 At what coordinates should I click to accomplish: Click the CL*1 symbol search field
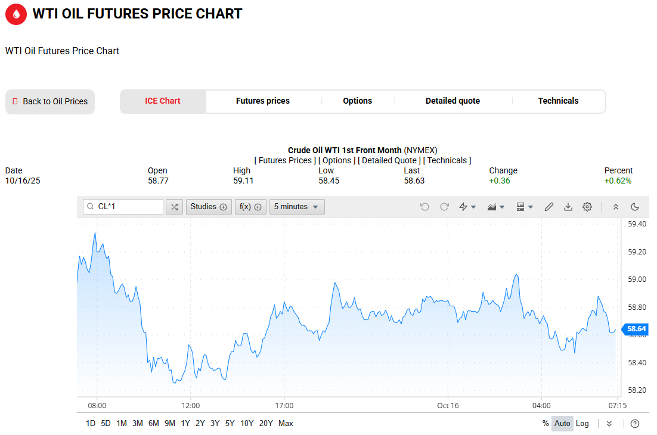point(123,207)
